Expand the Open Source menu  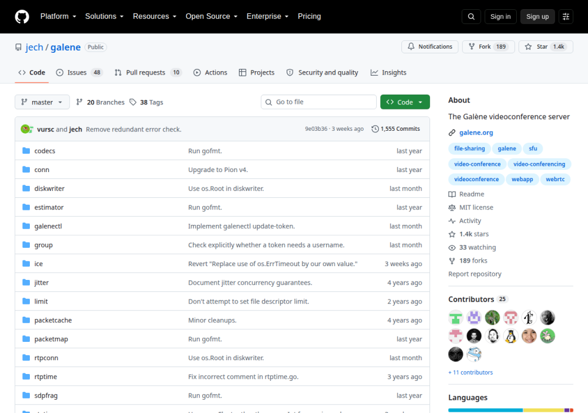pos(211,17)
